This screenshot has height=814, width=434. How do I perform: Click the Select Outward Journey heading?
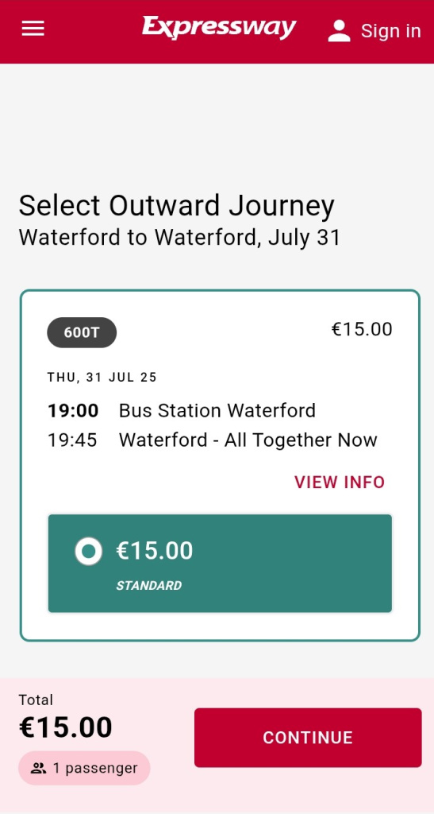[x=177, y=206]
